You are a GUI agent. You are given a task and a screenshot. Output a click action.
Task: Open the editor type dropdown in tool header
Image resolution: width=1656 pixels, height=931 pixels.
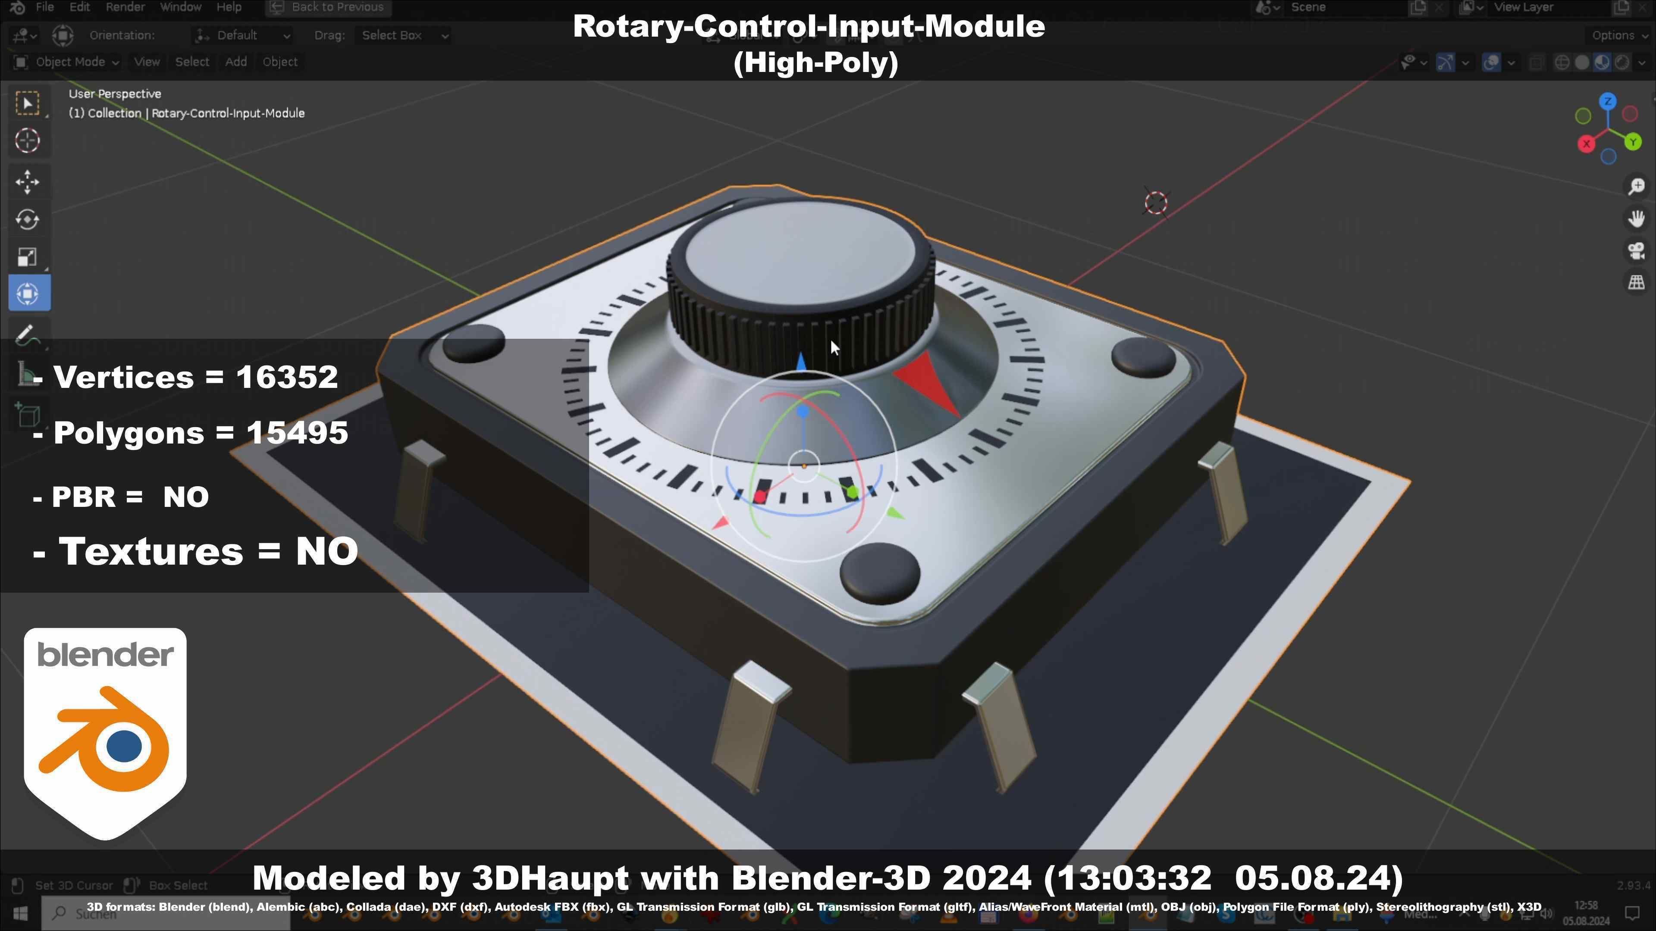(25, 35)
